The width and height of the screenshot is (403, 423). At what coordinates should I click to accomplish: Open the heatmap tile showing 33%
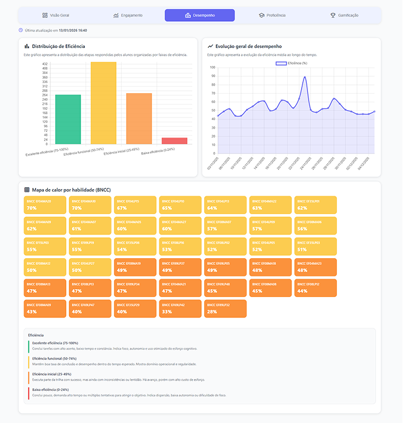181,308
